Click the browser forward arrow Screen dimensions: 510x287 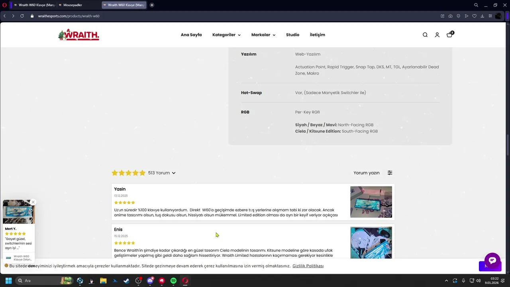point(13,16)
